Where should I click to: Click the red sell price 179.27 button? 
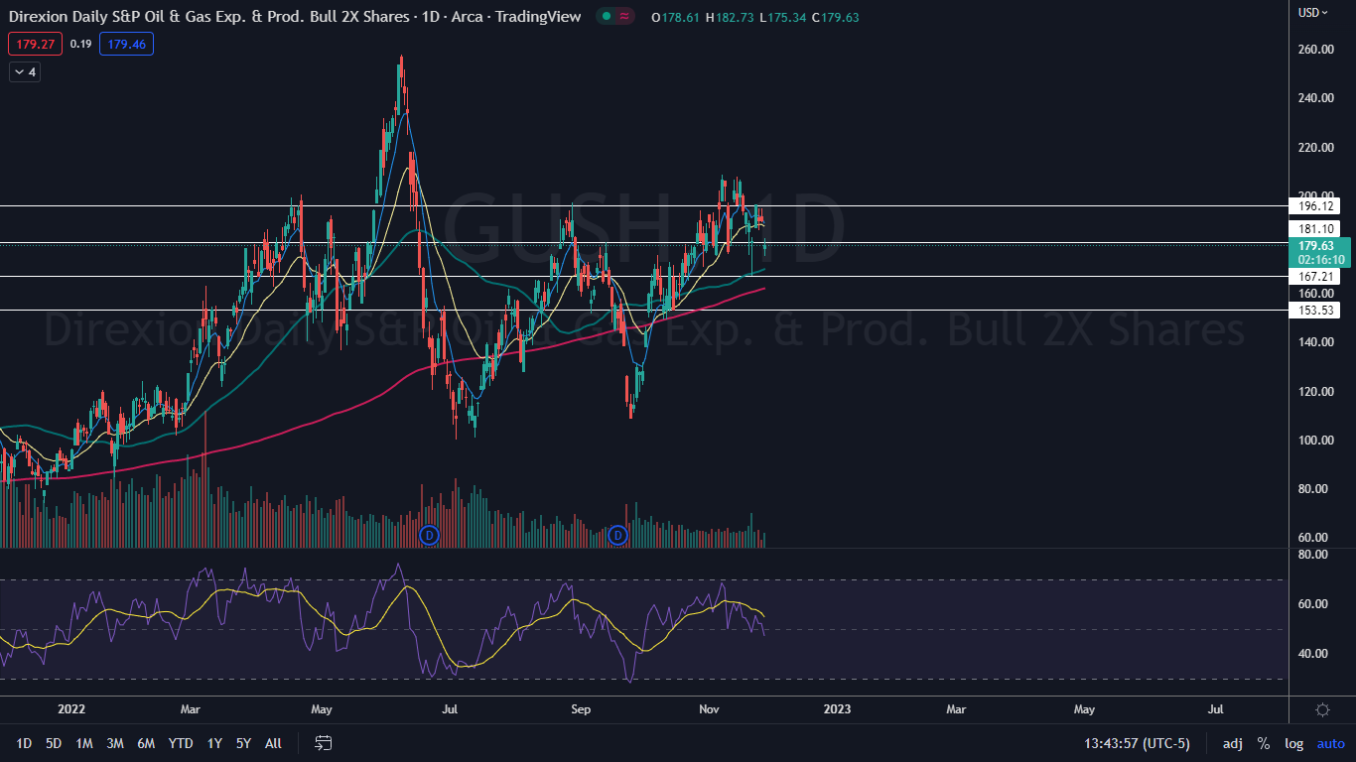point(35,44)
